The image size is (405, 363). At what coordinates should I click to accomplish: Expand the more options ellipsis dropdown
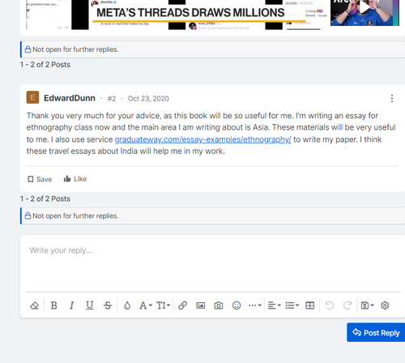255,305
